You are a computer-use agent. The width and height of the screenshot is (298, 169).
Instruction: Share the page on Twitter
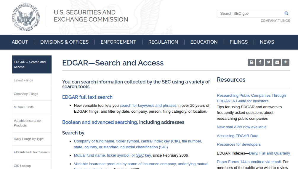(x=268, y=62)
